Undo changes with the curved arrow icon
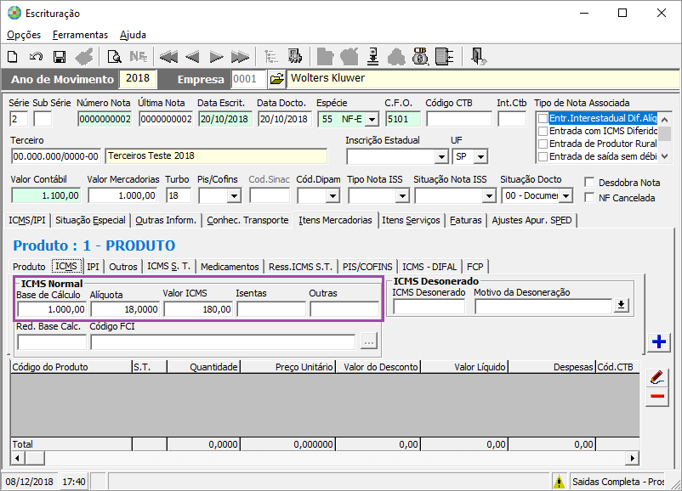Image resolution: width=682 pixels, height=491 pixels. click(x=36, y=56)
